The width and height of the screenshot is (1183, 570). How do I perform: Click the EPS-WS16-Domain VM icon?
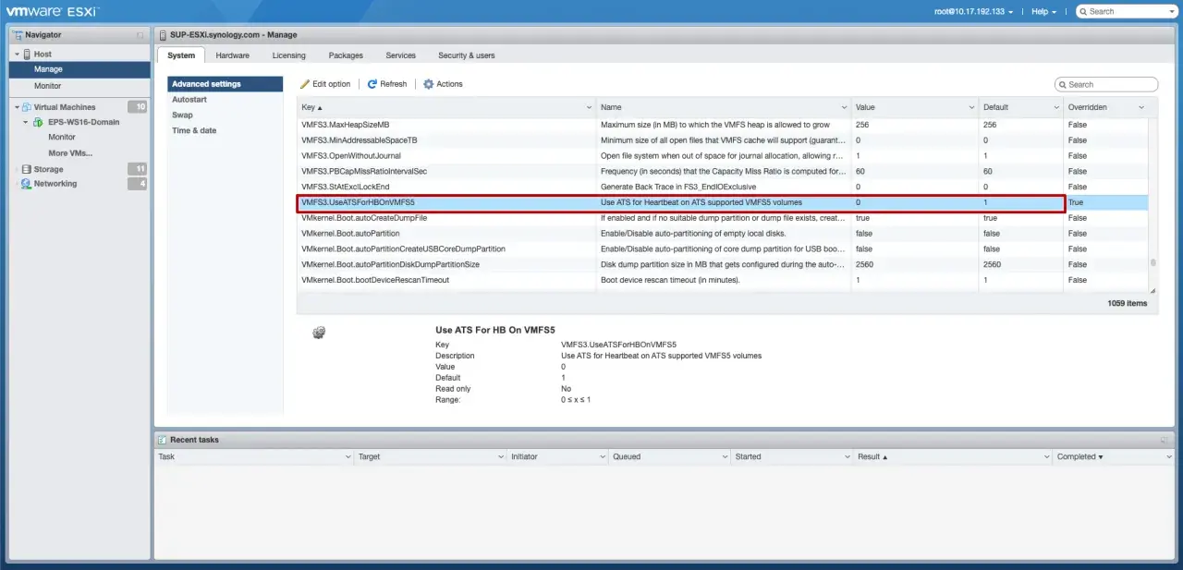[x=39, y=122]
